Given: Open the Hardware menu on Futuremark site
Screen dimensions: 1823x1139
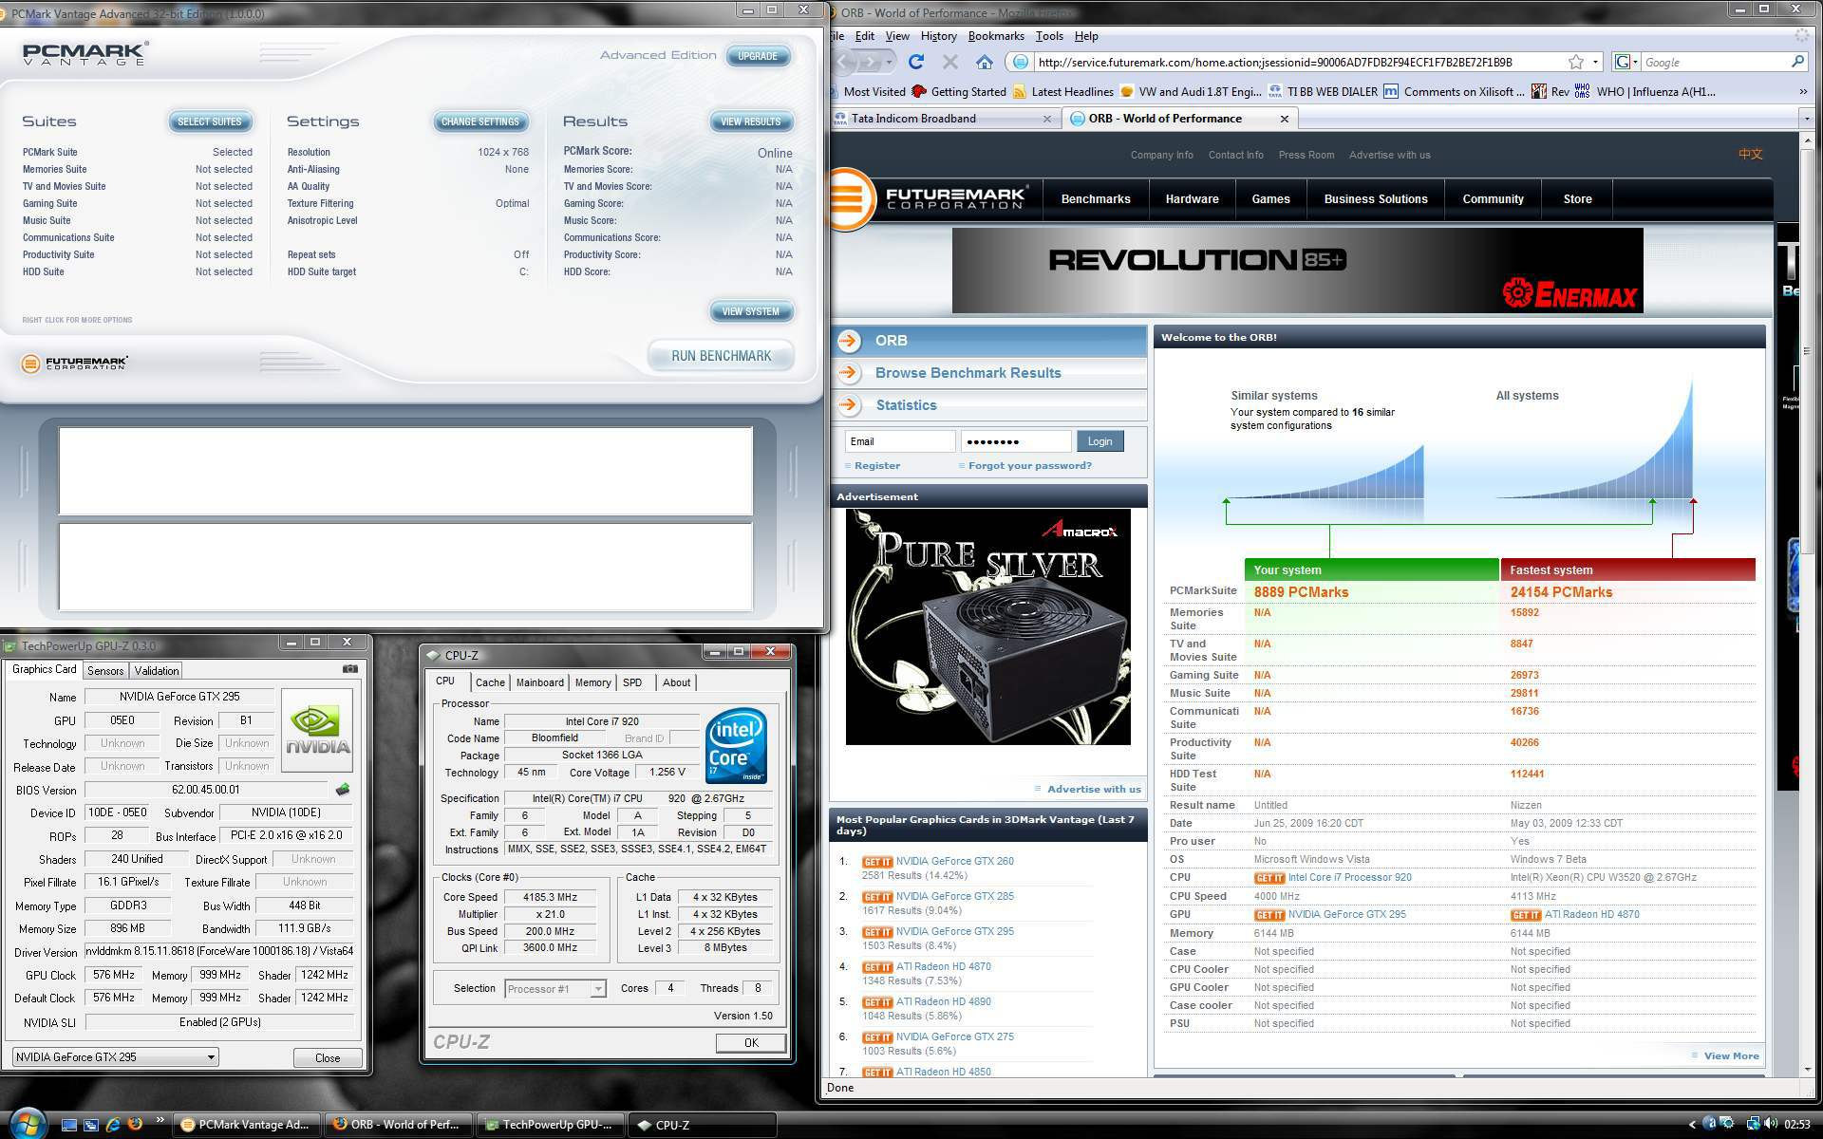Looking at the screenshot, I should pyautogui.click(x=1192, y=199).
